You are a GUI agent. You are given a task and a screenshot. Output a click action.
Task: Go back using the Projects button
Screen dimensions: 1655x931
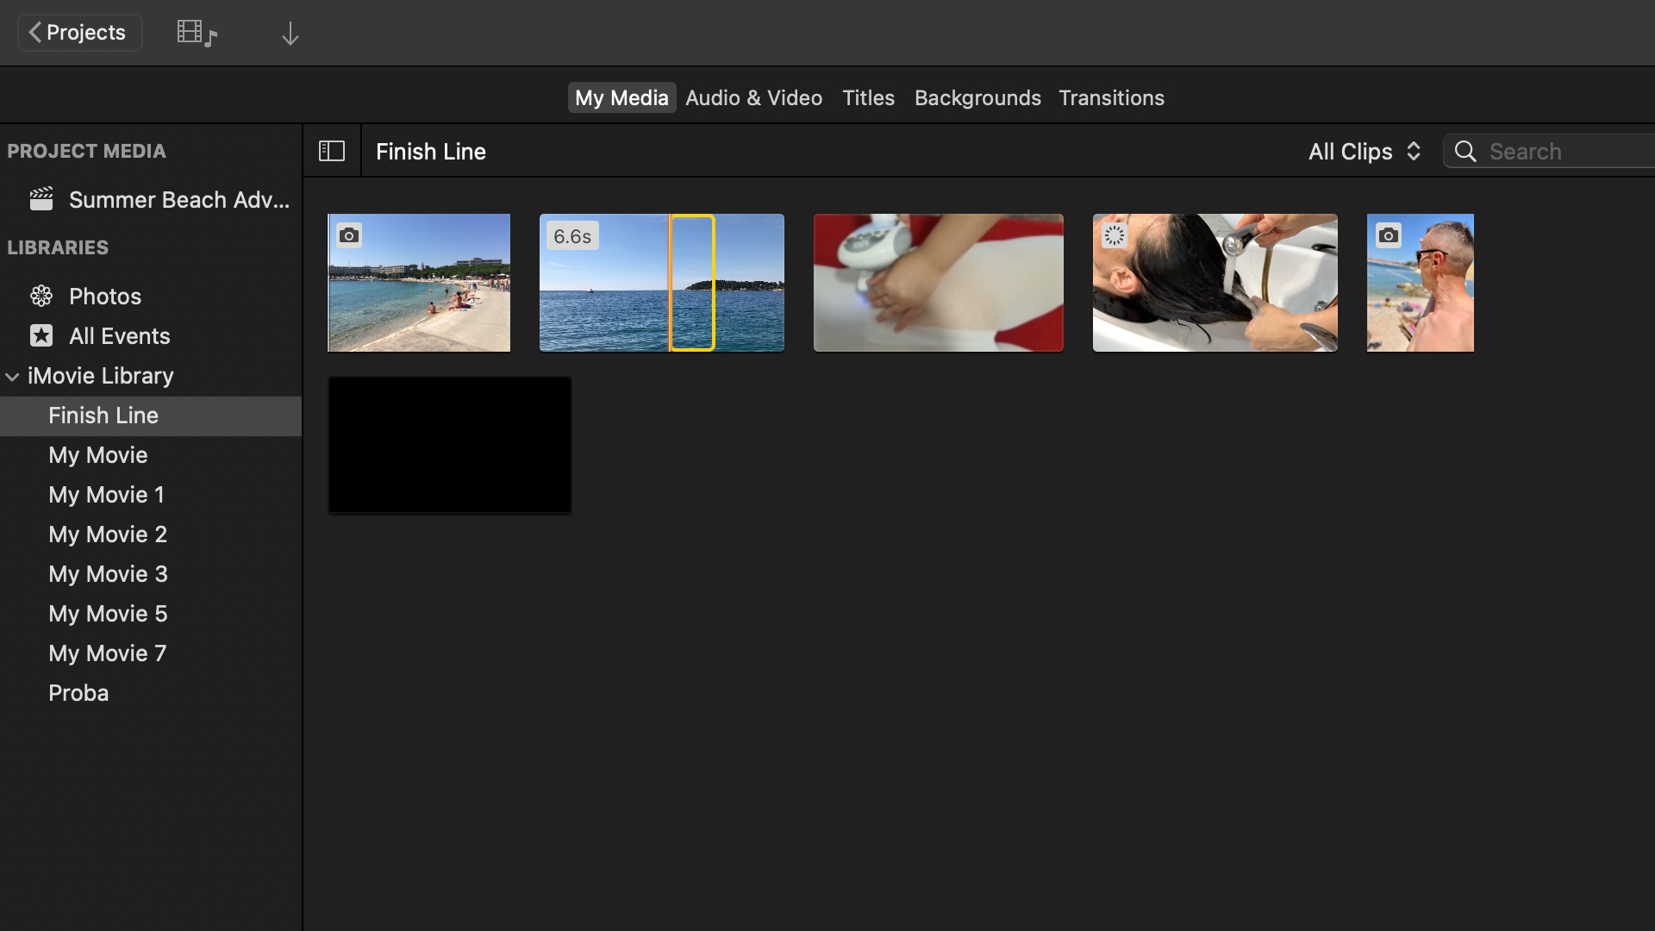coord(79,33)
